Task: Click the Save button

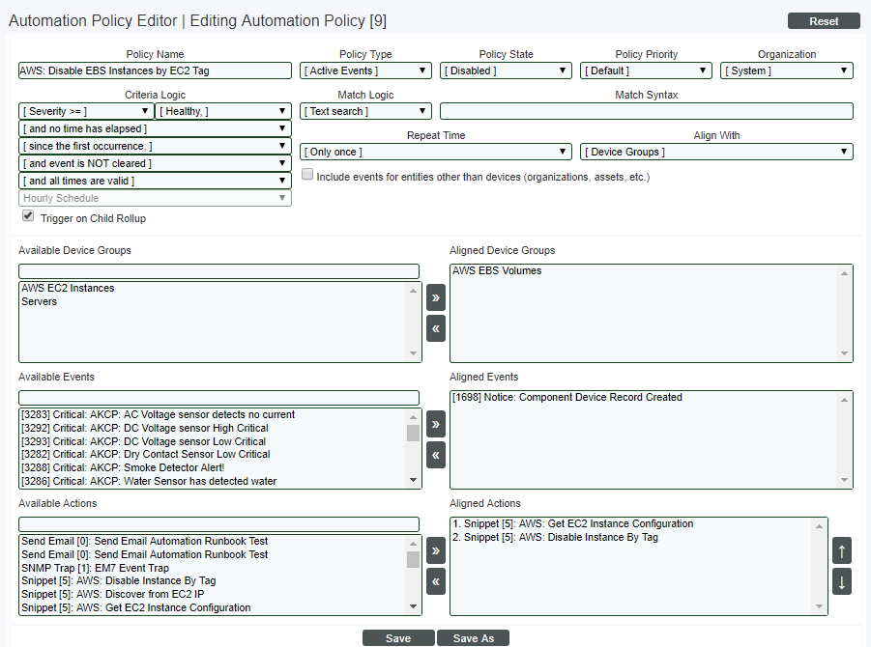Action: coord(398,638)
